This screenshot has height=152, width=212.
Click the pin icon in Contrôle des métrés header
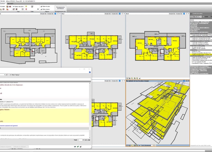pyautogui.click(x=191, y=14)
